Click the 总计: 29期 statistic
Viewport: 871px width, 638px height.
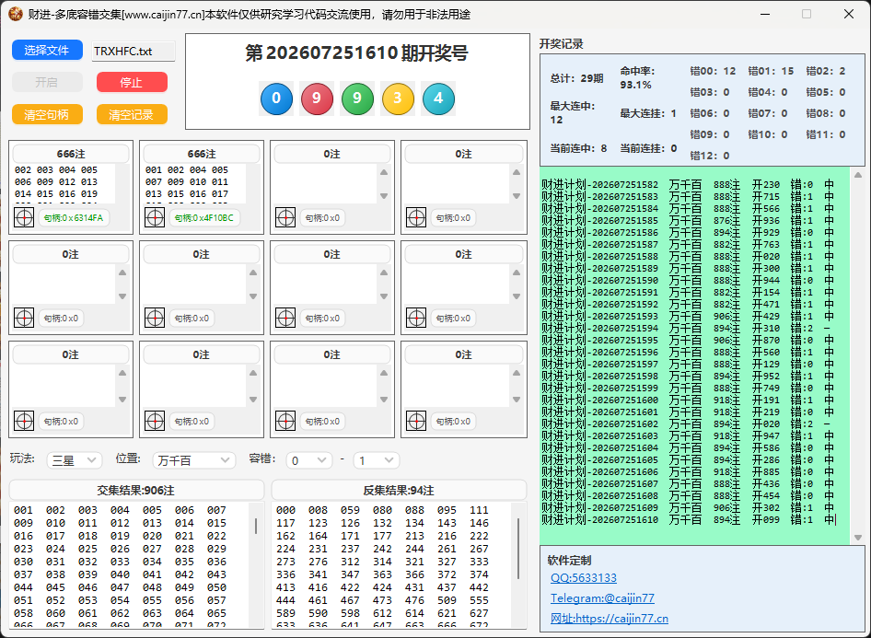tap(576, 78)
